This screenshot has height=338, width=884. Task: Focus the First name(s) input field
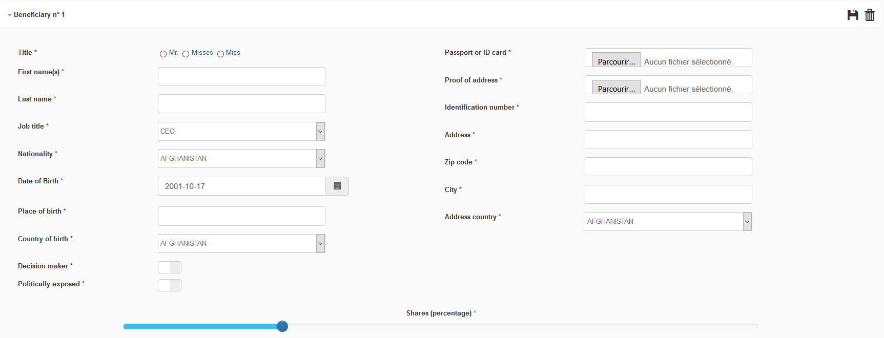241,76
